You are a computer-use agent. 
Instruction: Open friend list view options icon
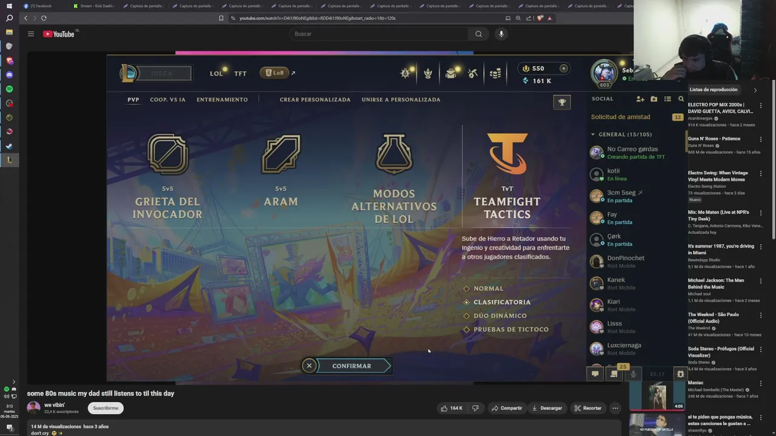[x=667, y=99]
